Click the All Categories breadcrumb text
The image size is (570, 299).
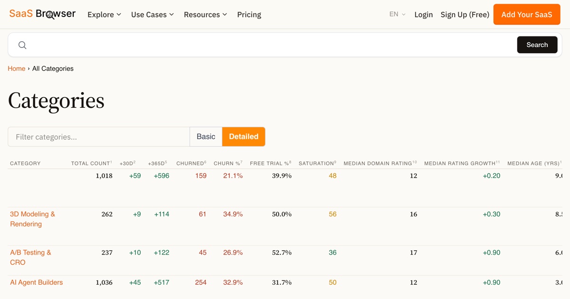point(53,69)
